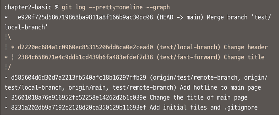Image resolution: width=279 pixels, height=115 pixels.
Task: Click the commit hash 2384c658671e
Action: pyautogui.click(x=85, y=57)
